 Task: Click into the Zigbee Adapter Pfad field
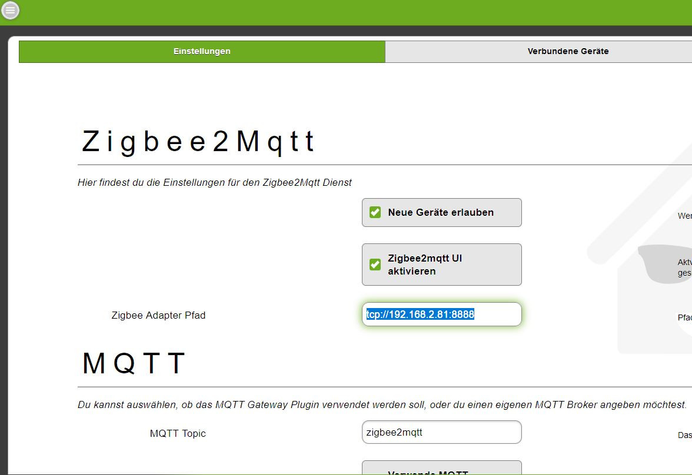click(x=442, y=315)
